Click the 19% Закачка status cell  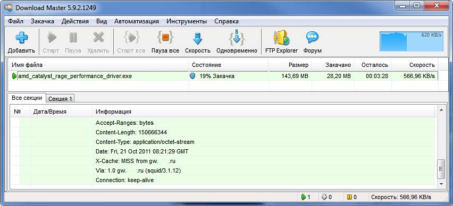point(229,76)
